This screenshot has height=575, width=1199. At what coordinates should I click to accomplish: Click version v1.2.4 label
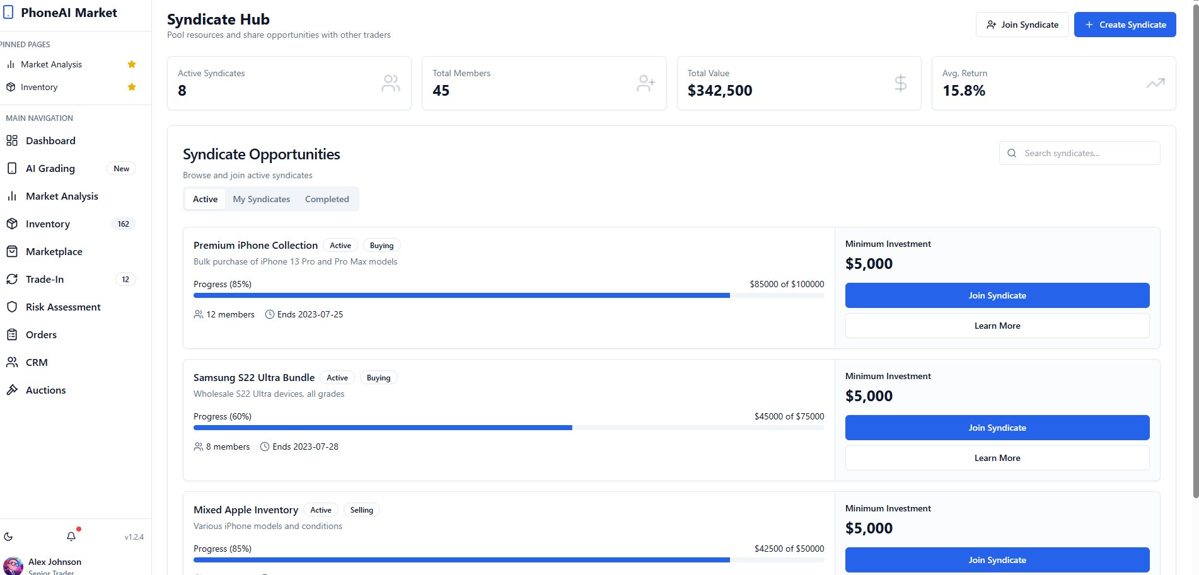pyautogui.click(x=134, y=537)
